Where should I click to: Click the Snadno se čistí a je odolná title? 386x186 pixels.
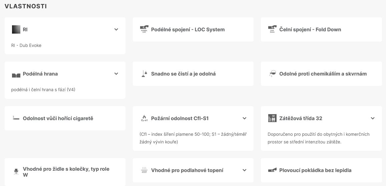[x=183, y=74]
